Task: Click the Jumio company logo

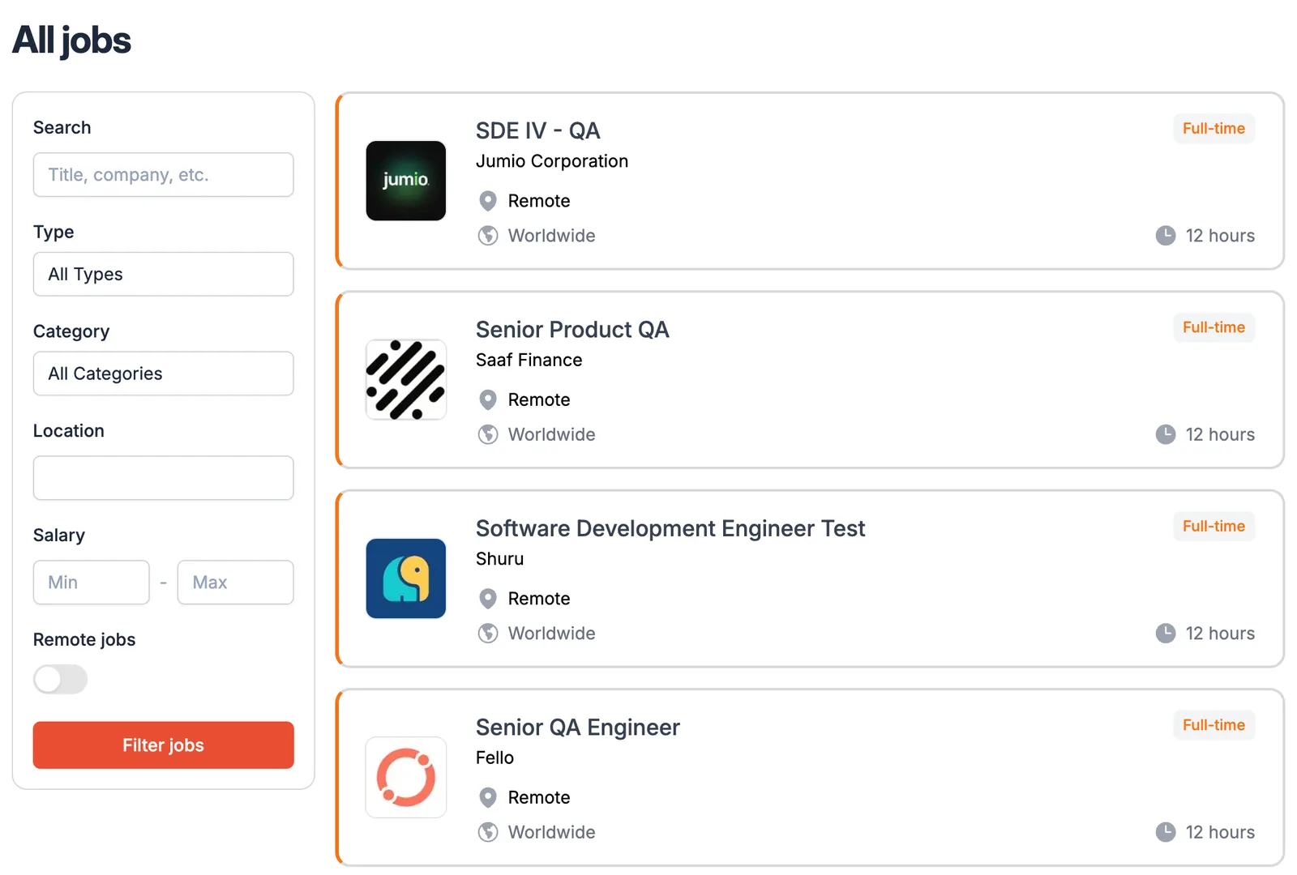Action: click(405, 181)
